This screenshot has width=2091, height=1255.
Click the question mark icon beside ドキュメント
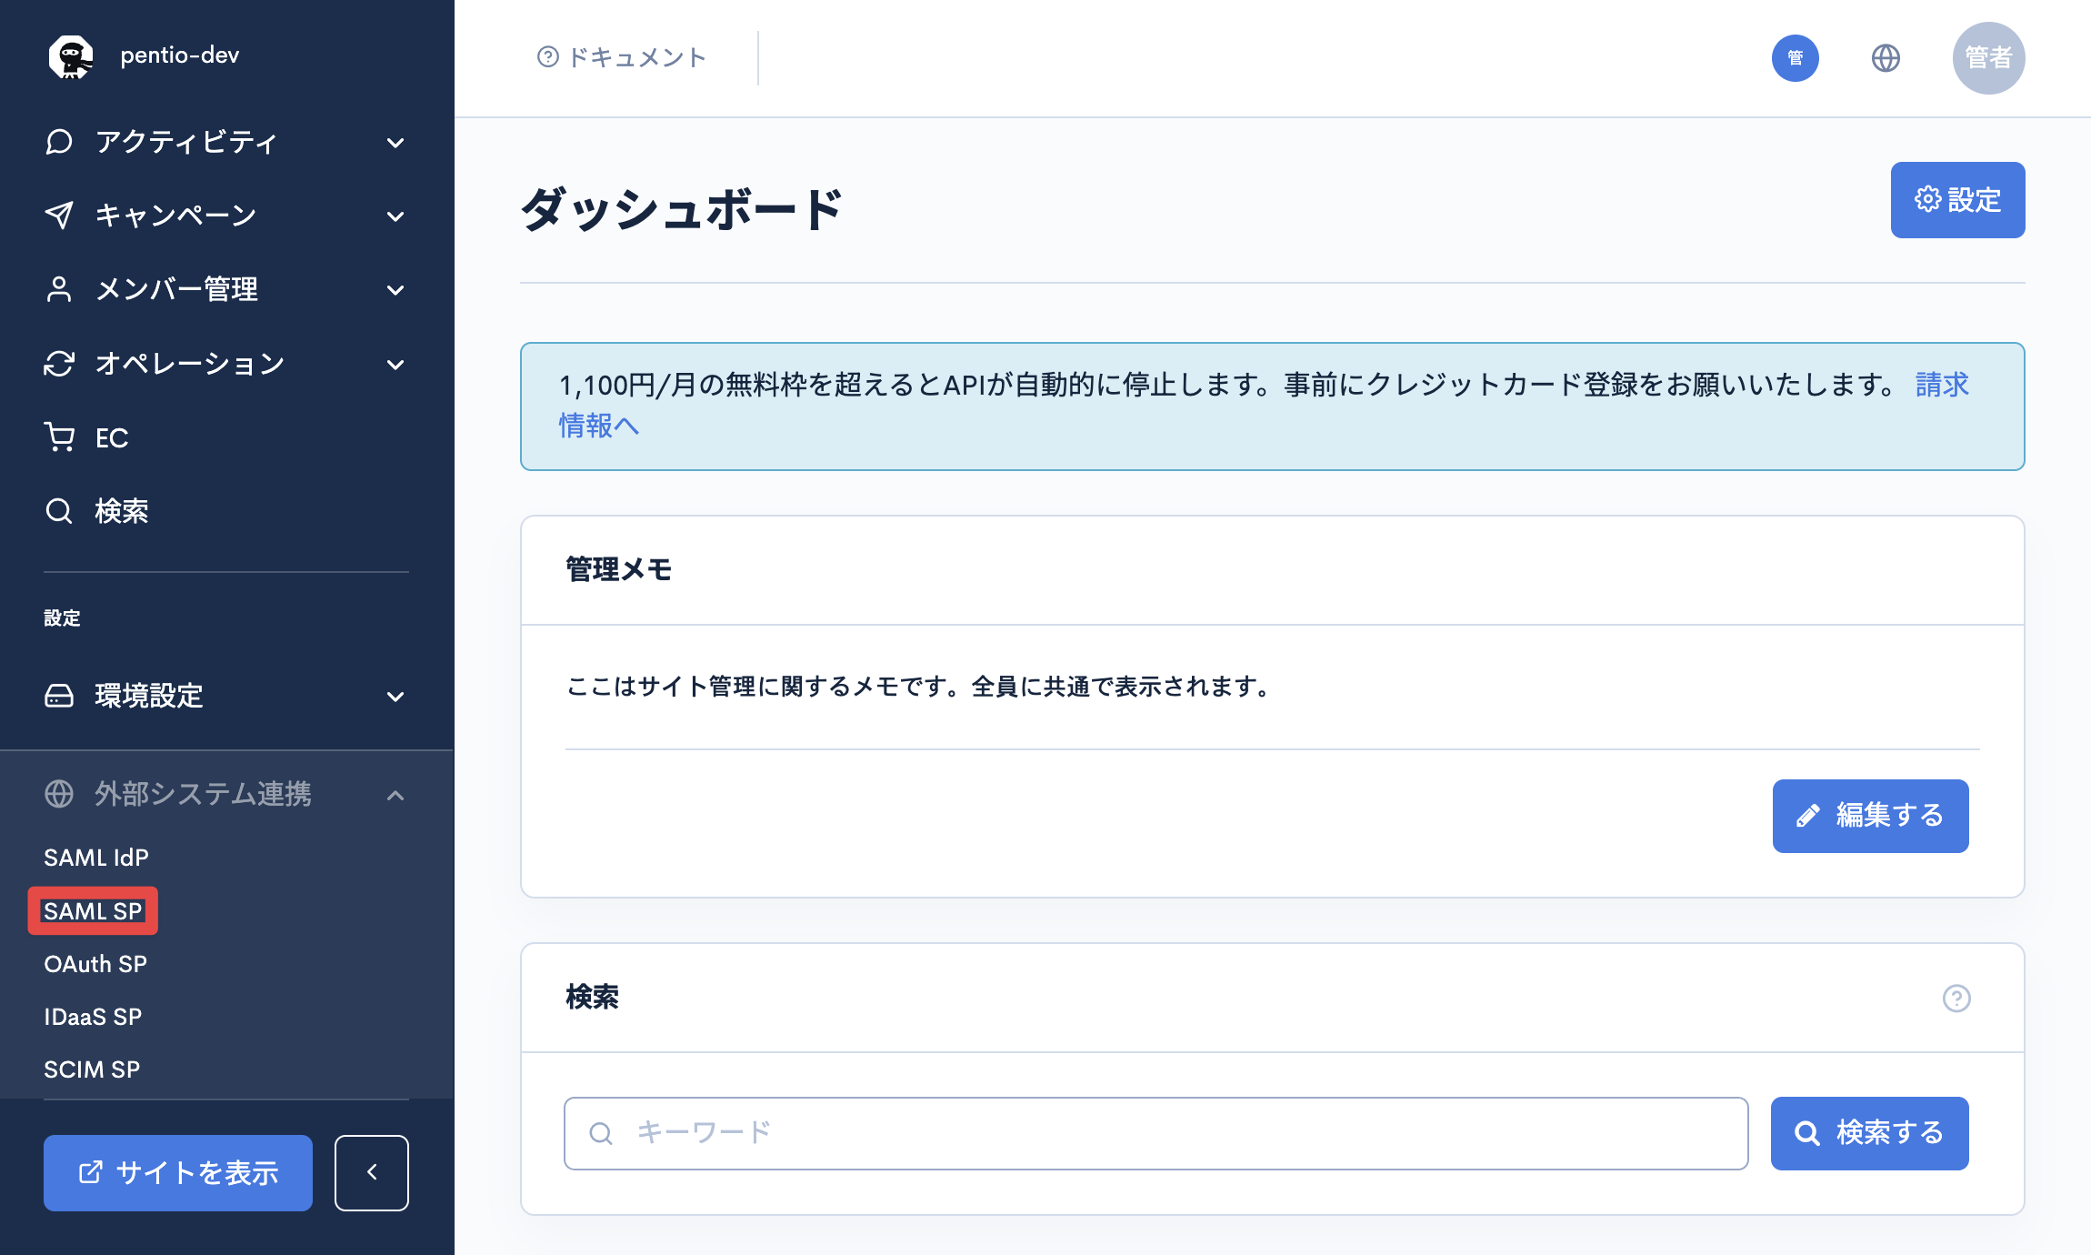548,57
